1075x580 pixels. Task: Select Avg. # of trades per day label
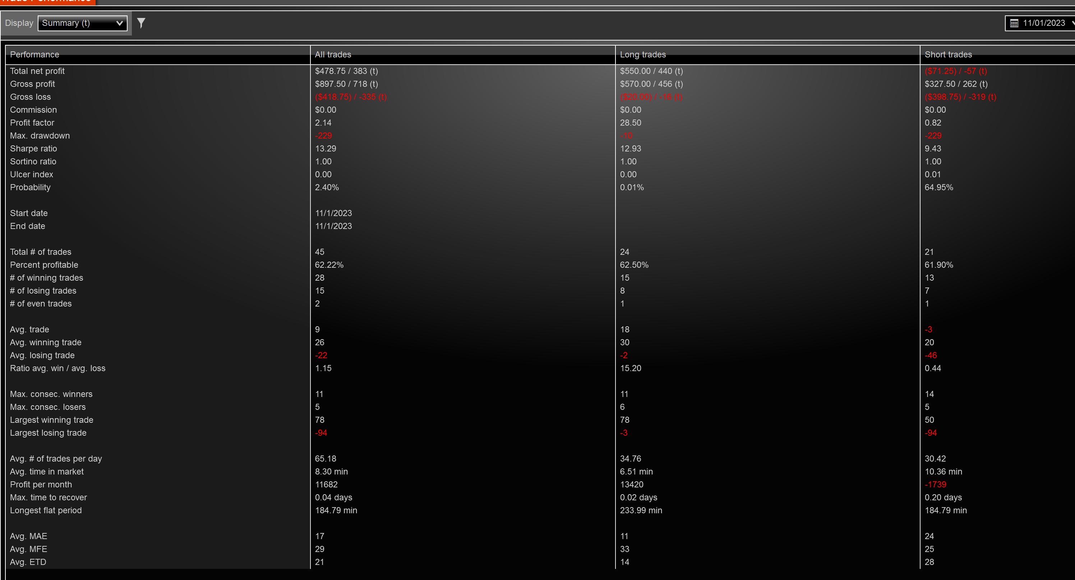(56, 459)
